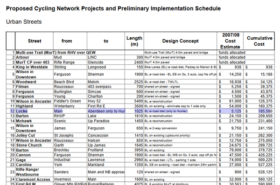The width and height of the screenshot is (280, 185).
Task: Click the 'Fruitland' to cell
Action: pos(106,150)
